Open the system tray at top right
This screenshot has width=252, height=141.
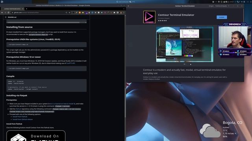[x=229, y=2]
